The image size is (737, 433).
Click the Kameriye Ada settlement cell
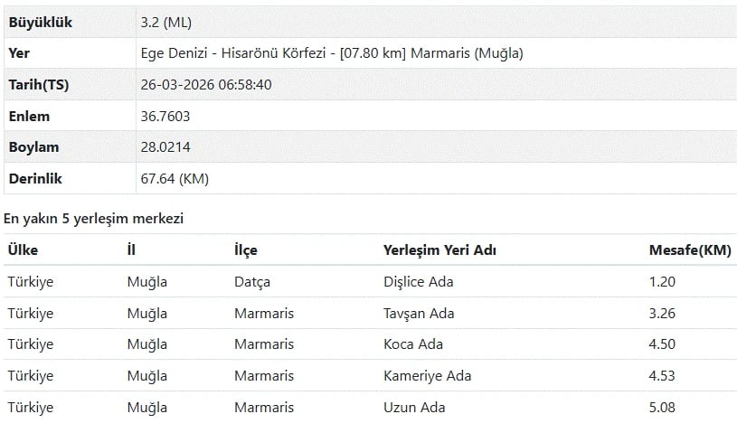click(x=427, y=376)
